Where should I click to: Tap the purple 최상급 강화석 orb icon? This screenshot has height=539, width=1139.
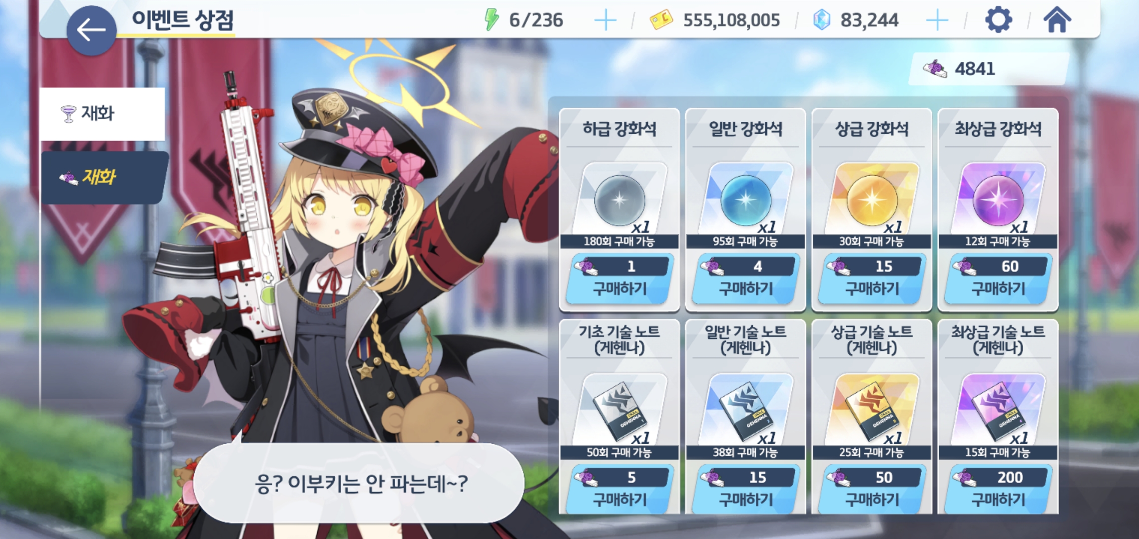(x=998, y=200)
